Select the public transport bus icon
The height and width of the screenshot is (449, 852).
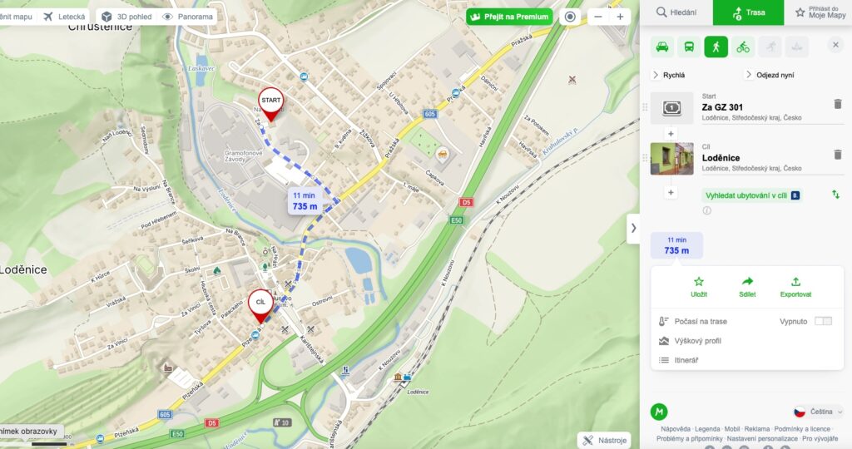(688, 47)
